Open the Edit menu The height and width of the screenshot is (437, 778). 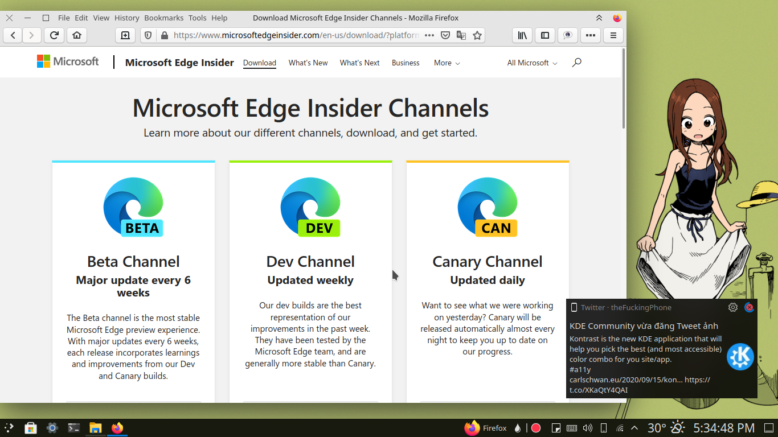coord(81,18)
